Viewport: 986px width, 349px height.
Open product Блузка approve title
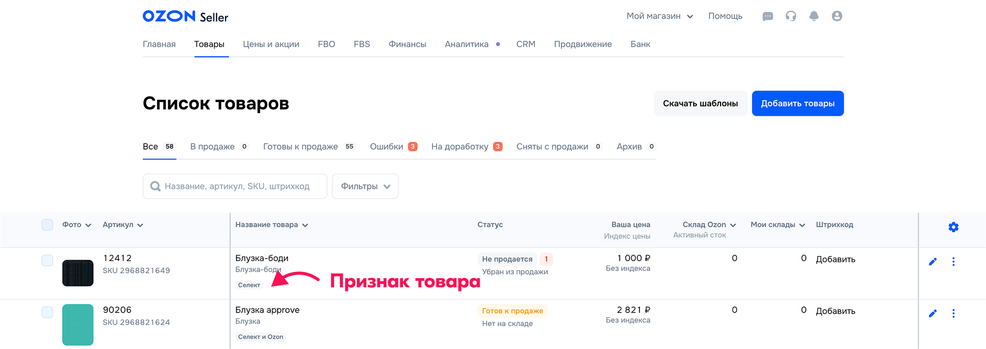click(x=267, y=310)
